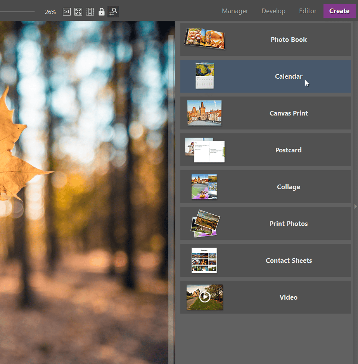The width and height of the screenshot is (358, 364).
Task: Click the Print Photos stack icon
Action: click(x=205, y=223)
